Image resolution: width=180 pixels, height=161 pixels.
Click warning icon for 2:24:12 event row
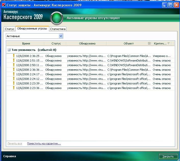tap(14, 79)
